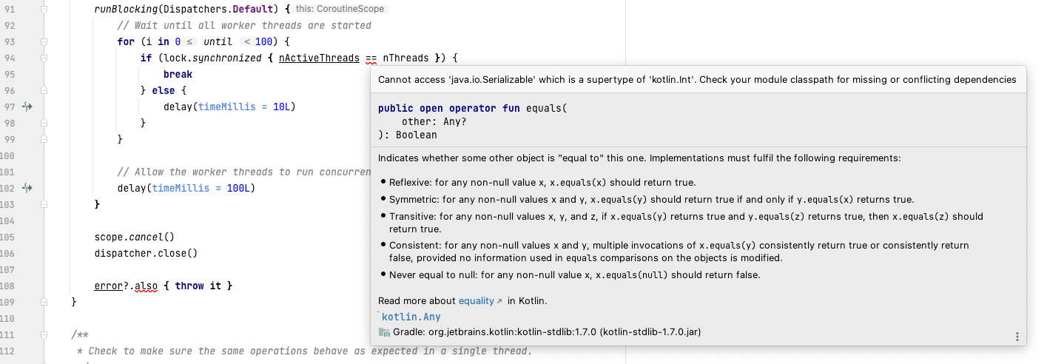Click line number 105 in the gutter

7,237
